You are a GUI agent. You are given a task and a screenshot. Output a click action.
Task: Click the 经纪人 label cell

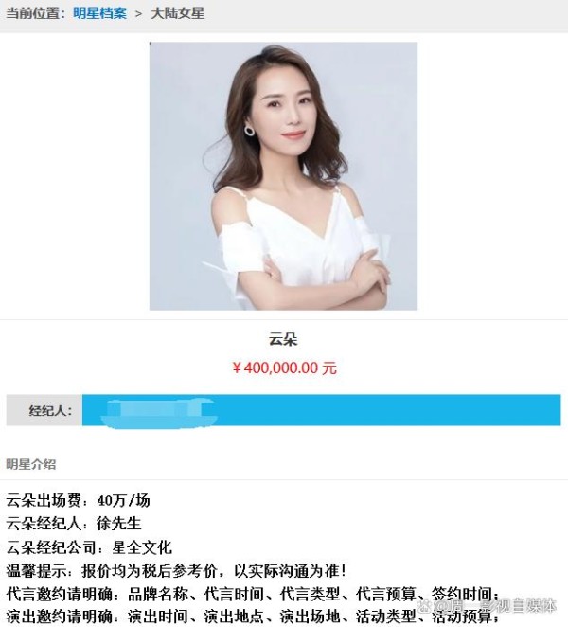click(44, 410)
